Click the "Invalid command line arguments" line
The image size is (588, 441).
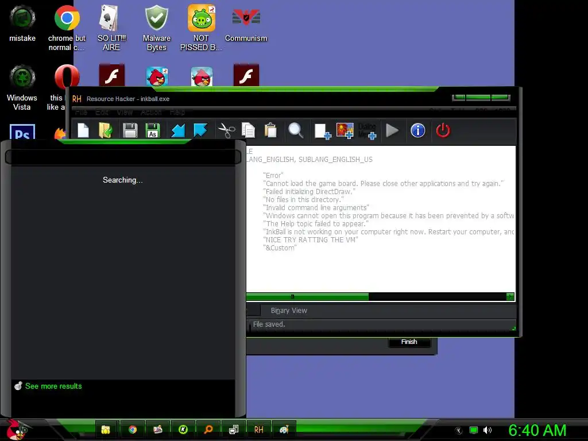316,208
